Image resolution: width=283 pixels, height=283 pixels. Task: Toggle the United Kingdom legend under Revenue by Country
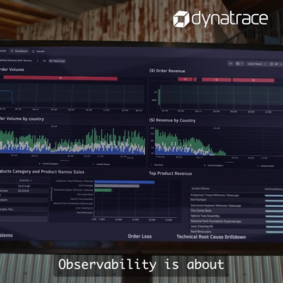214,165
